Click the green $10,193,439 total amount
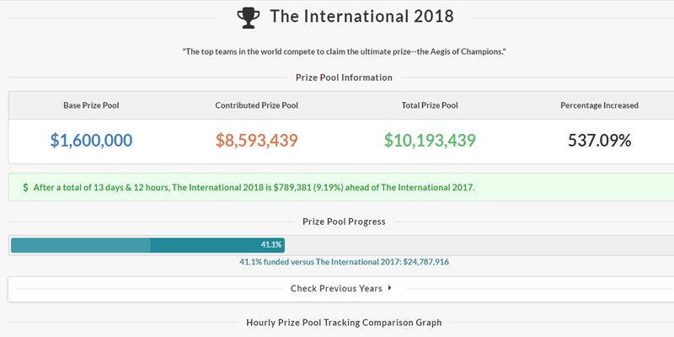This screenshot has width=674, height=337. click(x=430, y=141)
